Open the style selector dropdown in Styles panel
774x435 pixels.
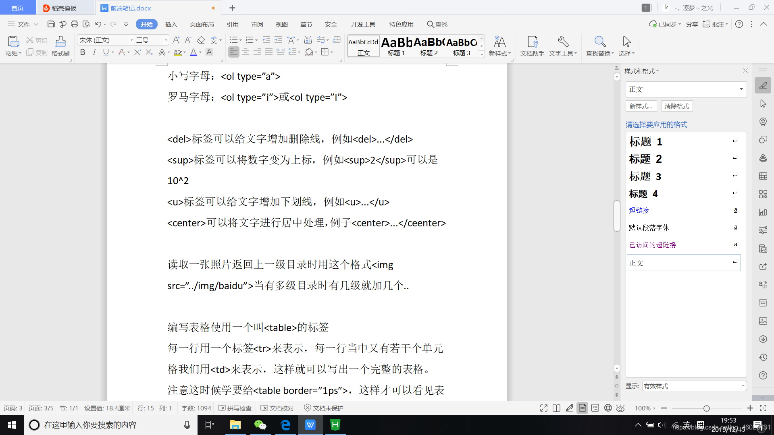741,89
